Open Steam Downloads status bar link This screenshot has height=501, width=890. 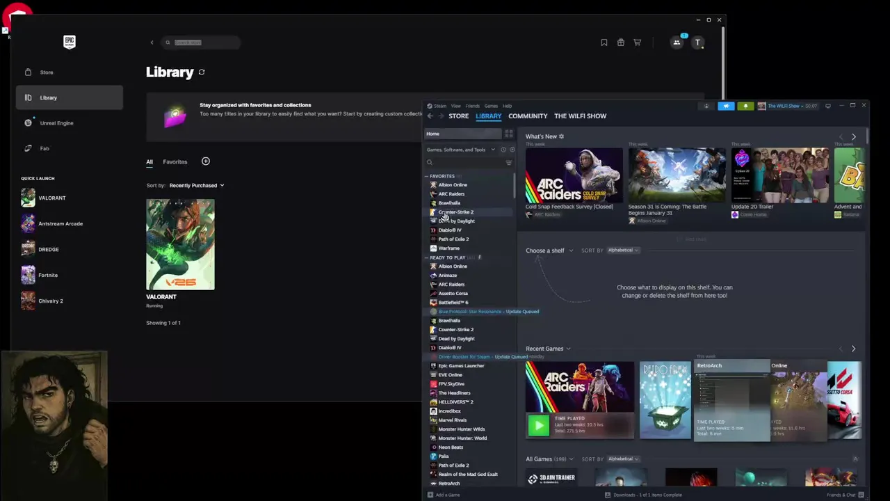(643, 495)
